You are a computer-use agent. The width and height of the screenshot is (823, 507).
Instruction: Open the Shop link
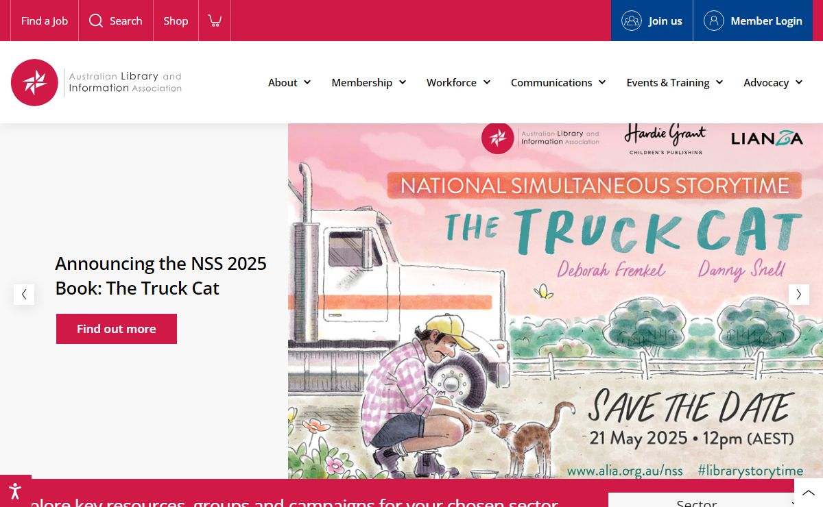[176, 21]
